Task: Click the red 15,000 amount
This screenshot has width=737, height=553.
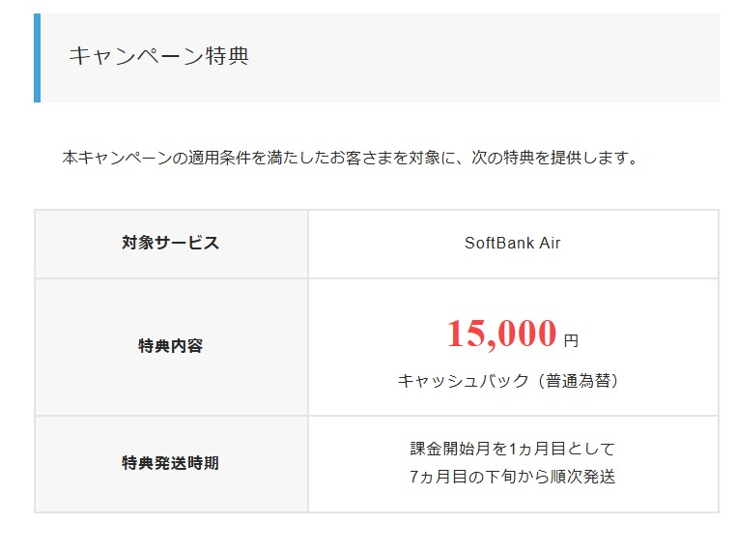Action: 502,334
